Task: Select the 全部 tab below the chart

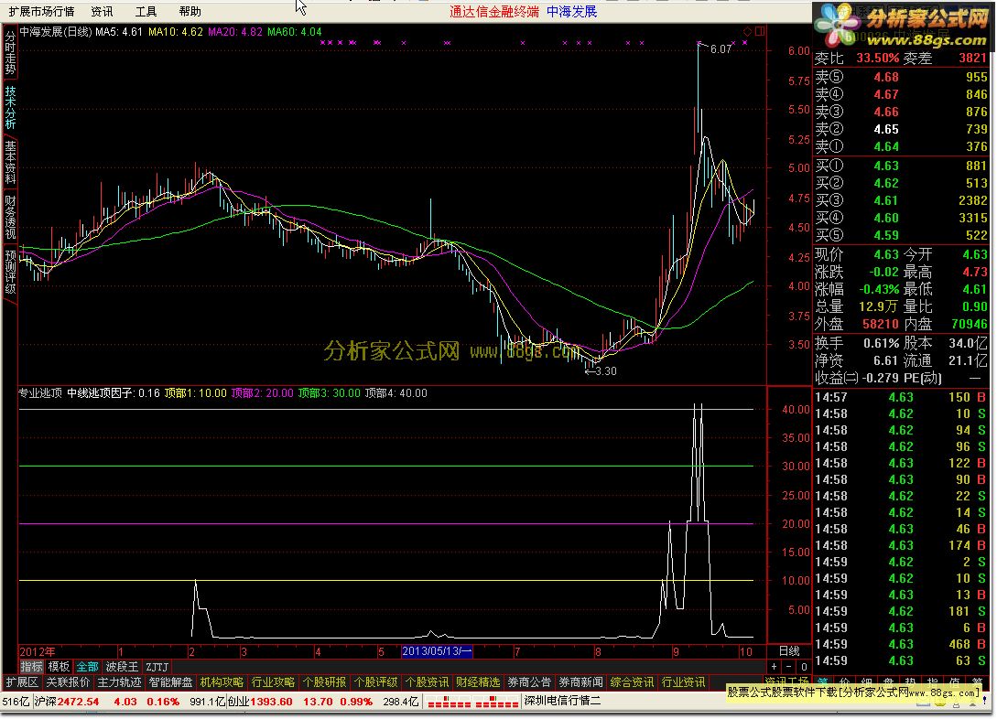Action: tap(87, 667)
